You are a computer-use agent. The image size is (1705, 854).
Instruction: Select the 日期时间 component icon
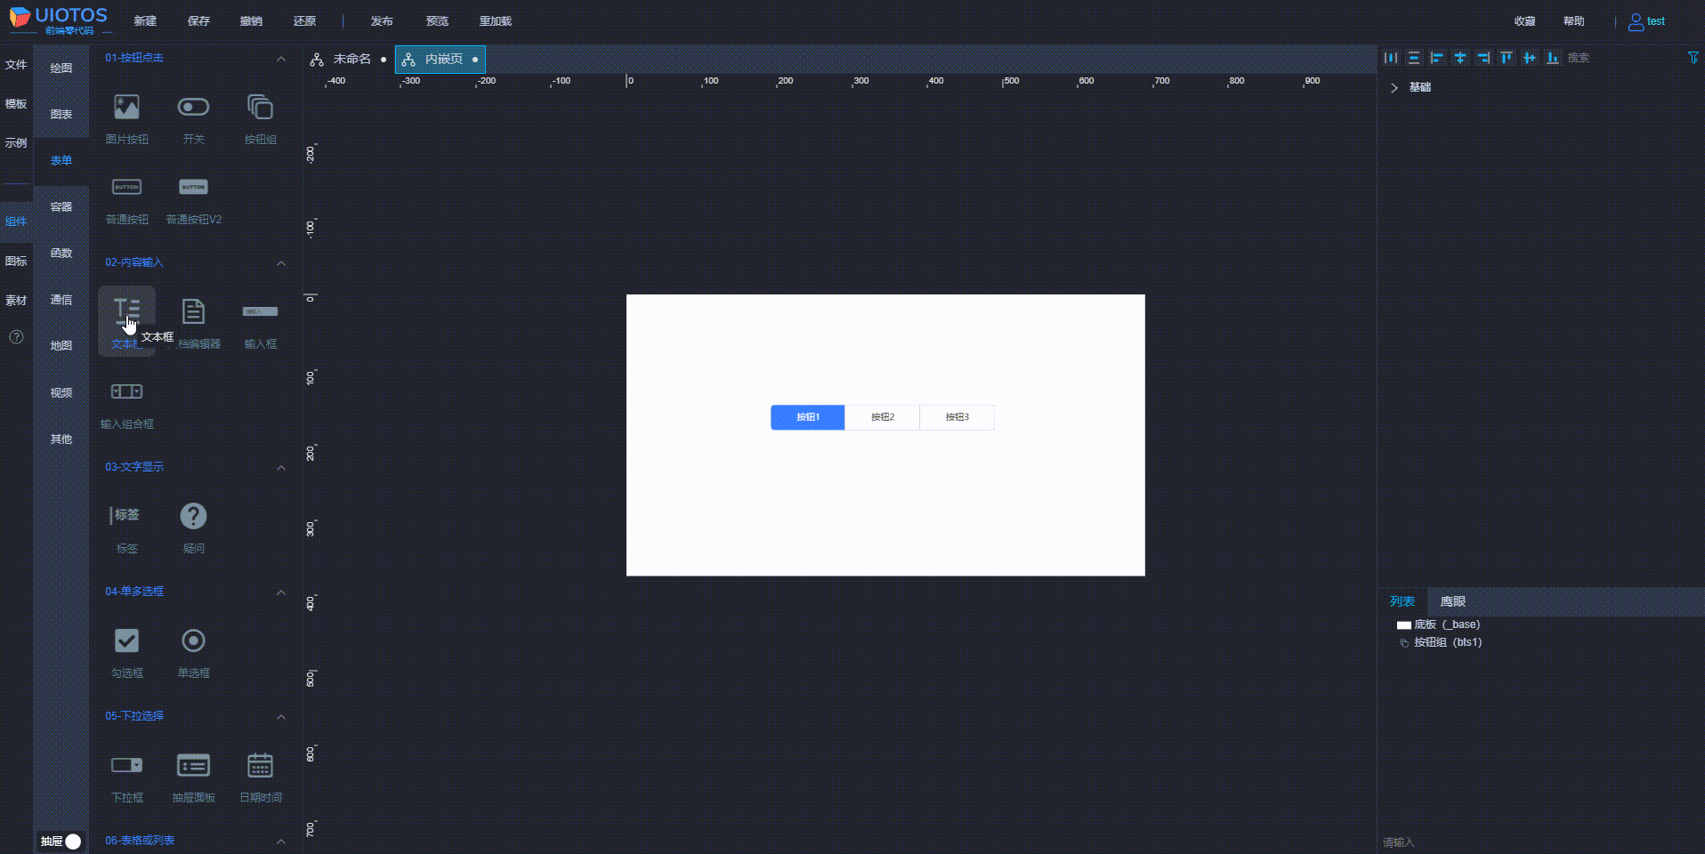[x=259, y=765]
